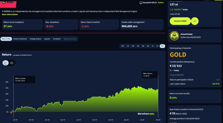Click Last 2 years return 36.75 % value
This screenshot has height=123, width=223.
pos(216,84)
